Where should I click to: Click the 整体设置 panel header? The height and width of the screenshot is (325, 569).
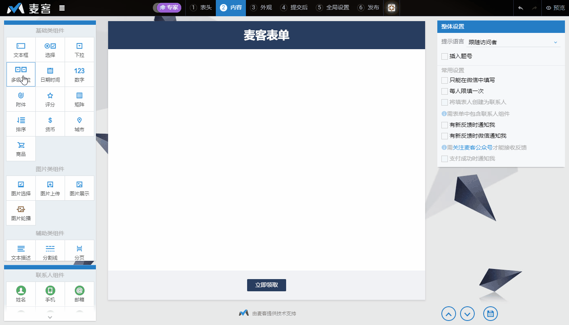point(501,27)
